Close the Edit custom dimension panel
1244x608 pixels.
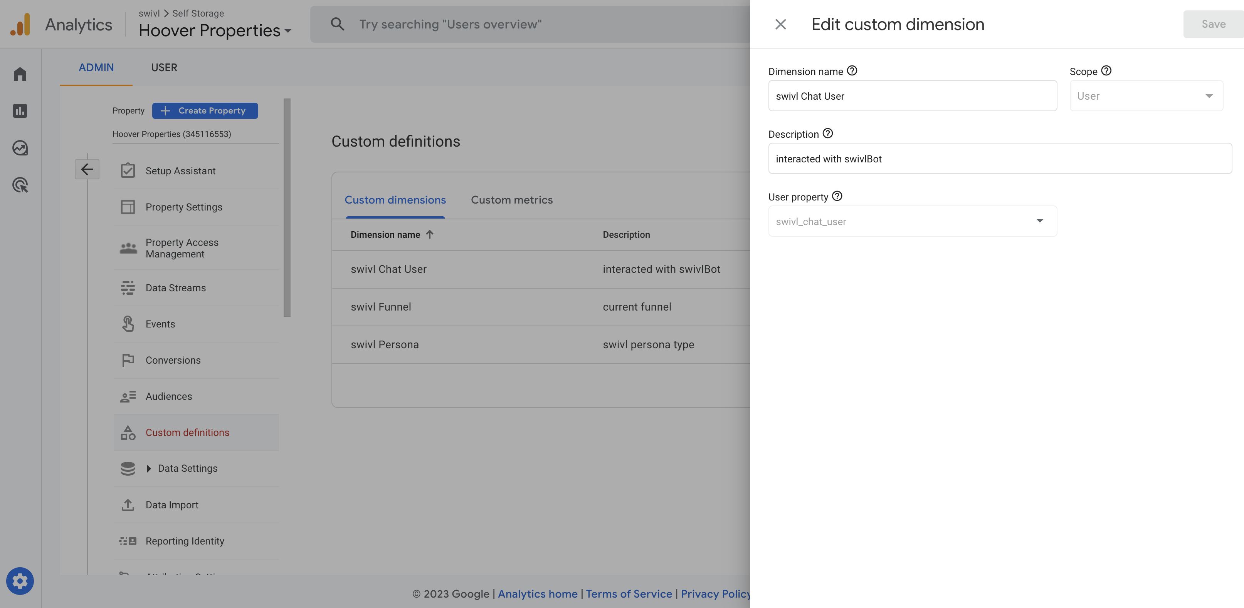780,24
